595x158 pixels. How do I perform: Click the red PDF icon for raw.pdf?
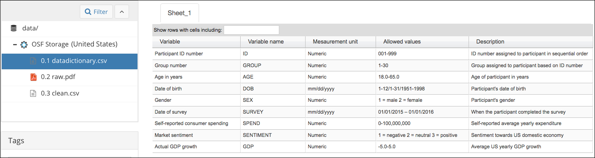33,77
